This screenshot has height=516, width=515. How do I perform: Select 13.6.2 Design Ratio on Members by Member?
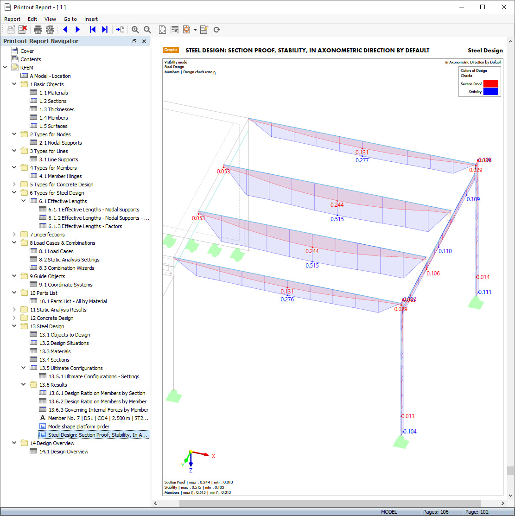[x=98, y=401]
